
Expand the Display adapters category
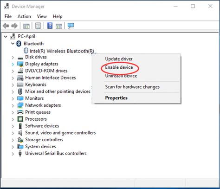(x=13, y=64)
